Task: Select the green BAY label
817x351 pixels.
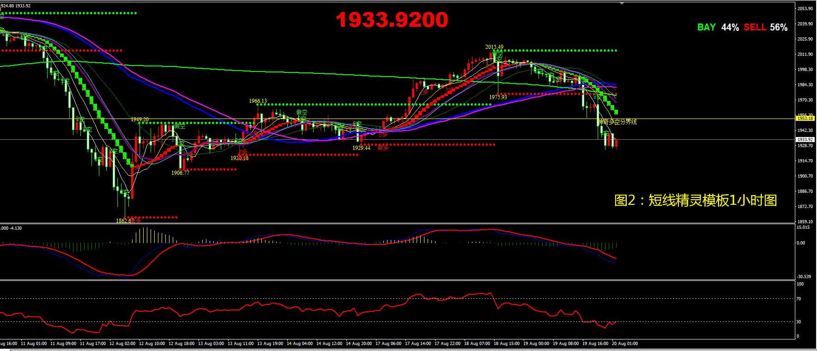Action: (x=706, y=27)
